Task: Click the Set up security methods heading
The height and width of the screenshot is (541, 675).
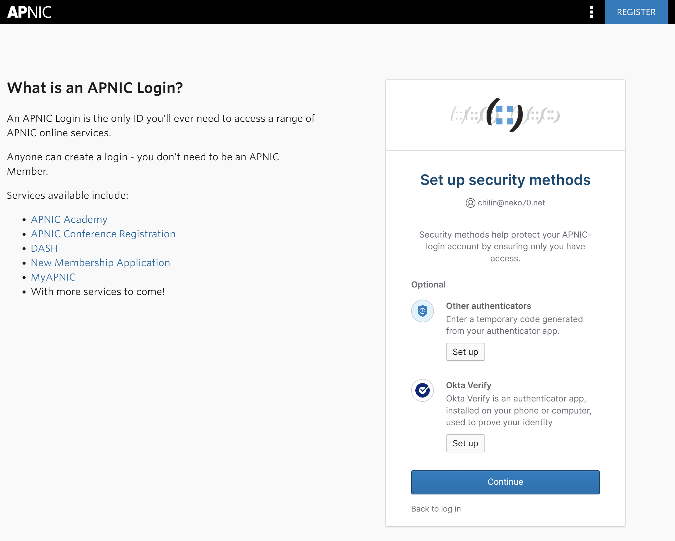Action: [x=505, y=180]
